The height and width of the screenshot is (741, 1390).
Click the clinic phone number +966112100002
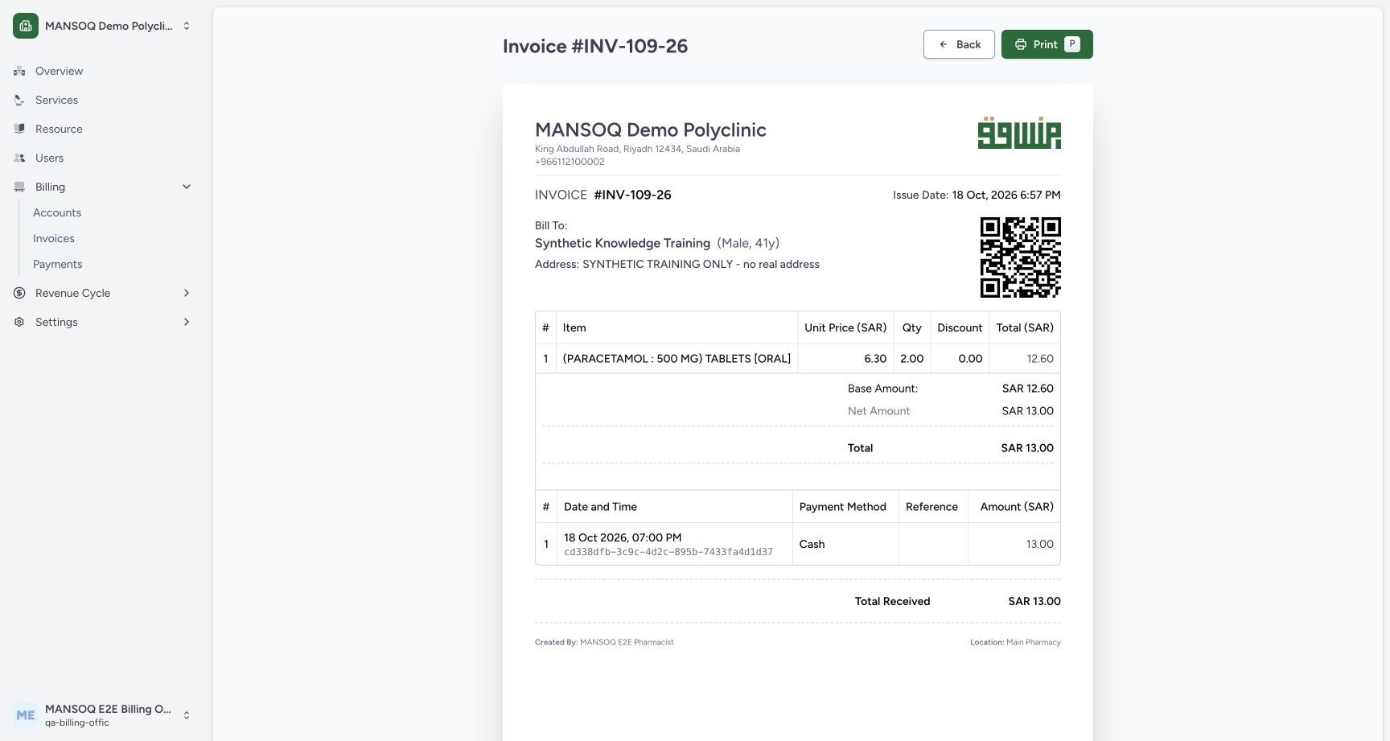(x=570, y=162)
